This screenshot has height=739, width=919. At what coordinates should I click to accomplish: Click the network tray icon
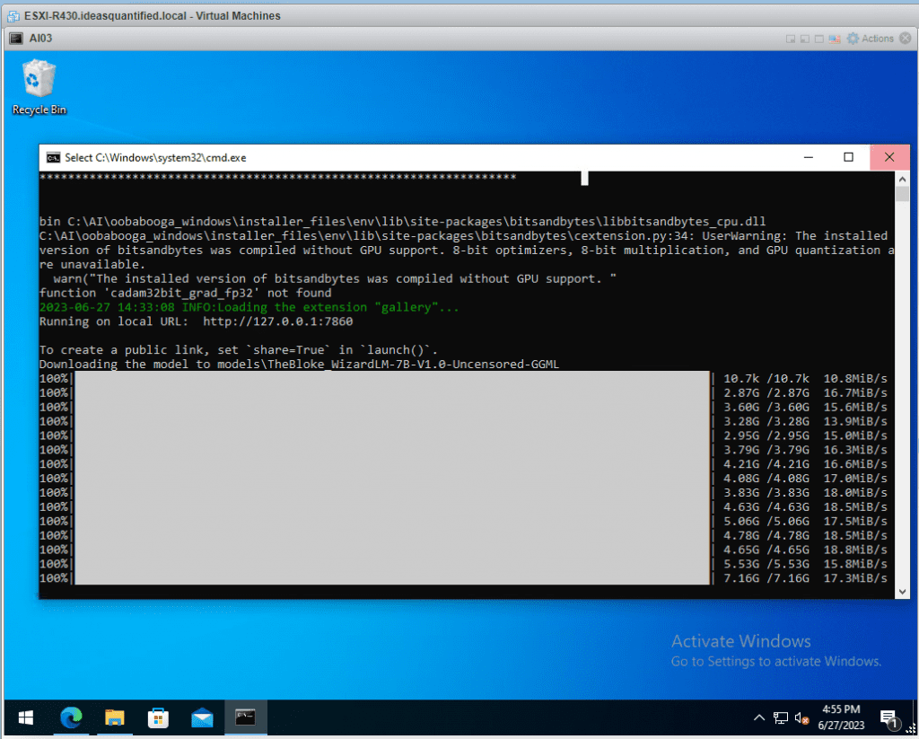781,717
